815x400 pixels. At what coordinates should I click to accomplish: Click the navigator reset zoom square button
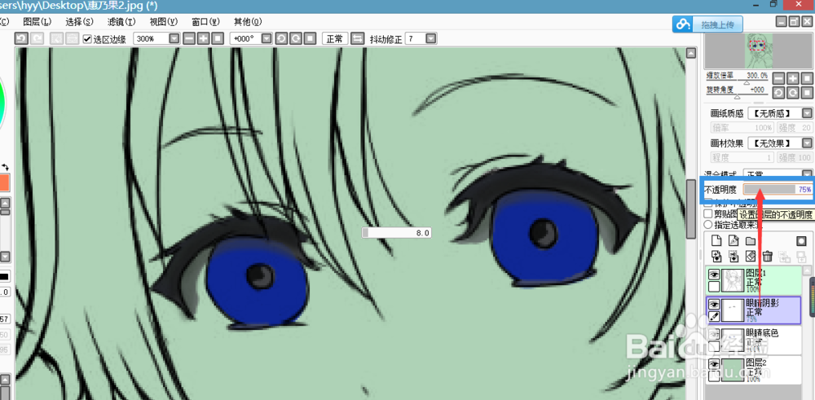click(807, 78)
